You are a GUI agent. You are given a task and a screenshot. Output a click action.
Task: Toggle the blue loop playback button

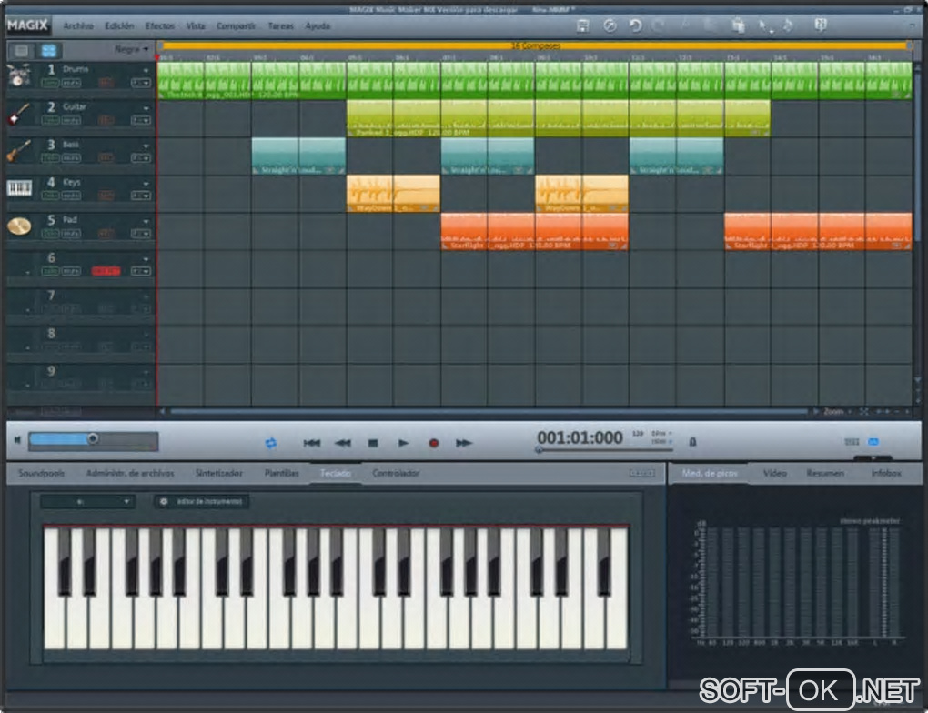click(270, 443)
